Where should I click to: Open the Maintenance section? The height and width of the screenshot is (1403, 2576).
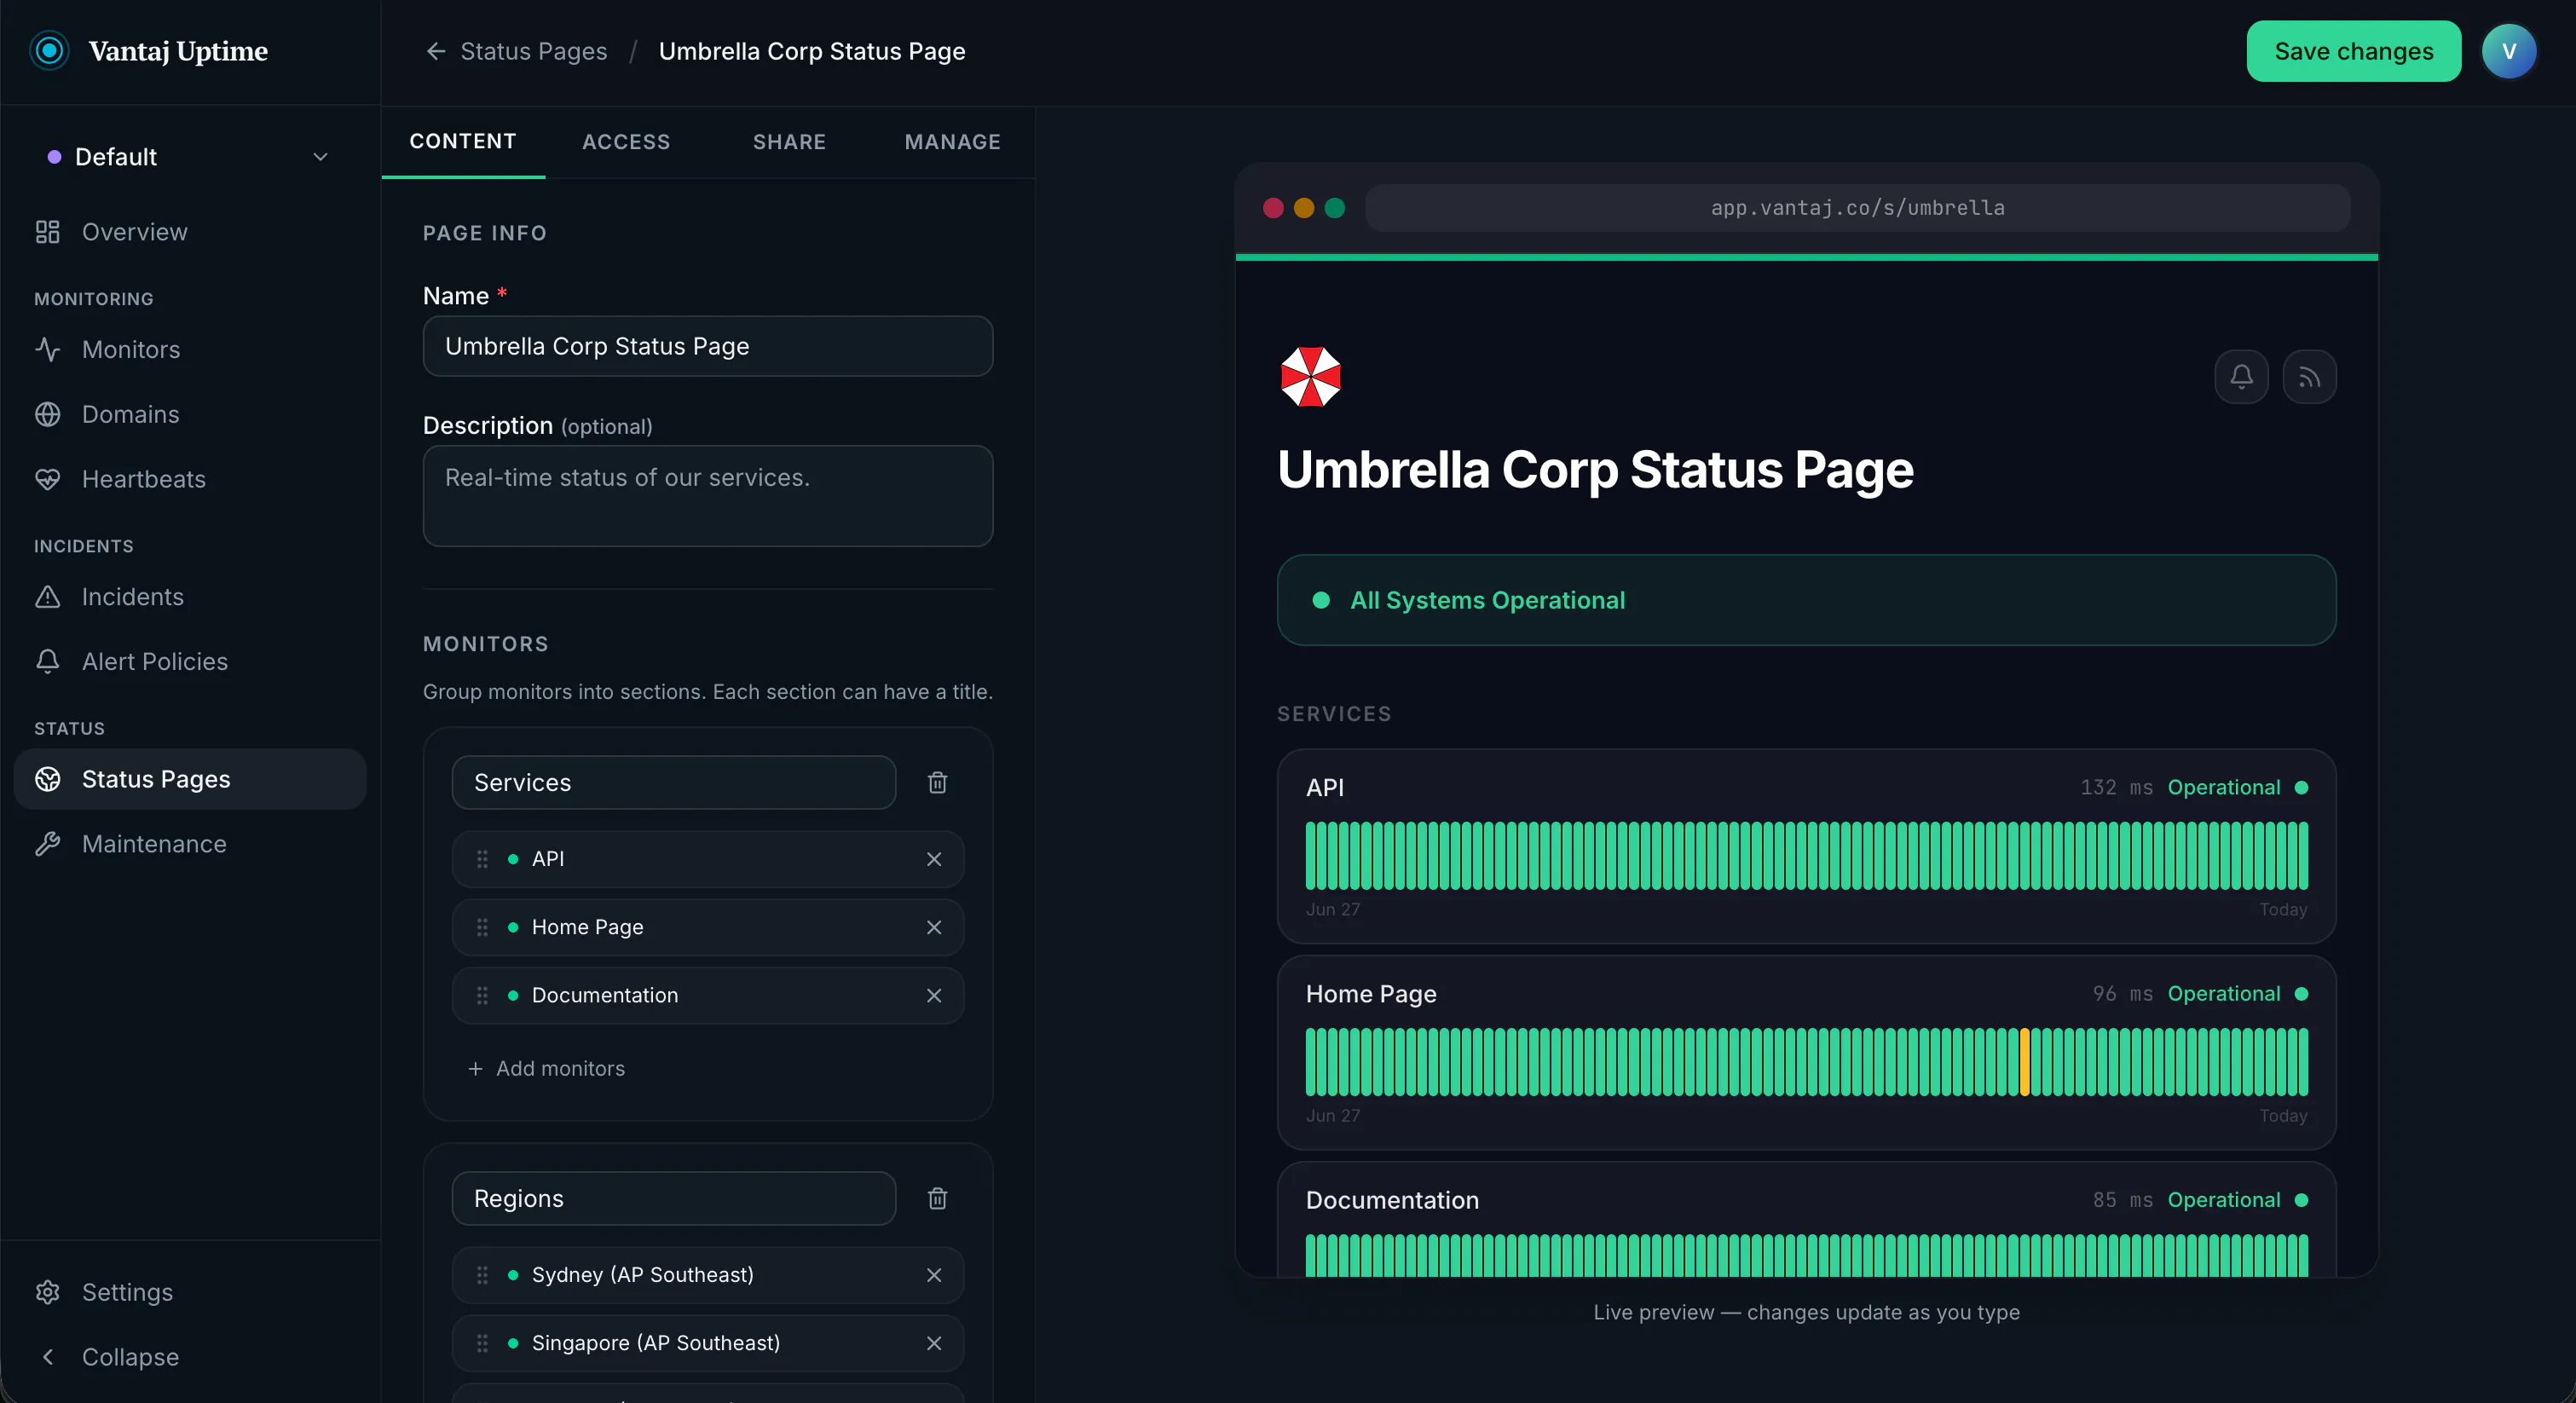[x=190, y=844]
